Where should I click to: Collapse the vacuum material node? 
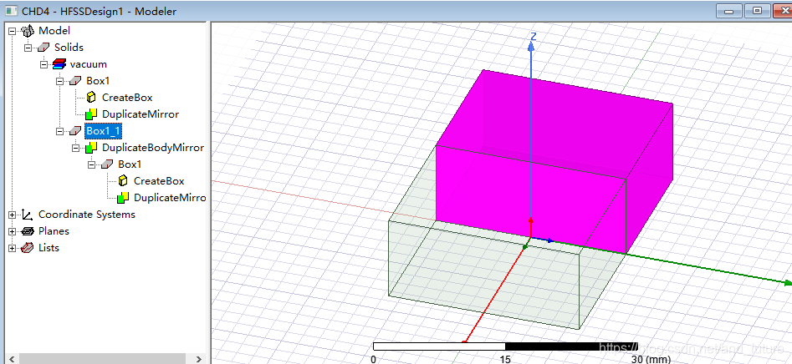[44, 64]
